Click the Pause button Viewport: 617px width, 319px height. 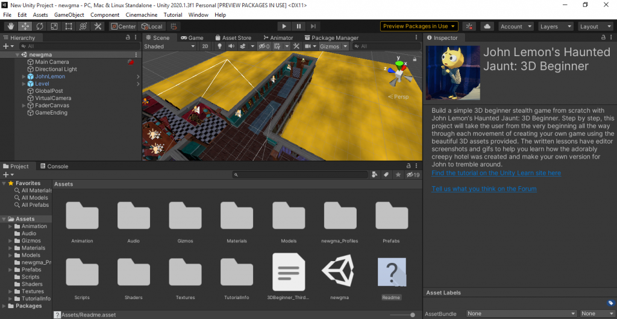click(x=299, y=27)
